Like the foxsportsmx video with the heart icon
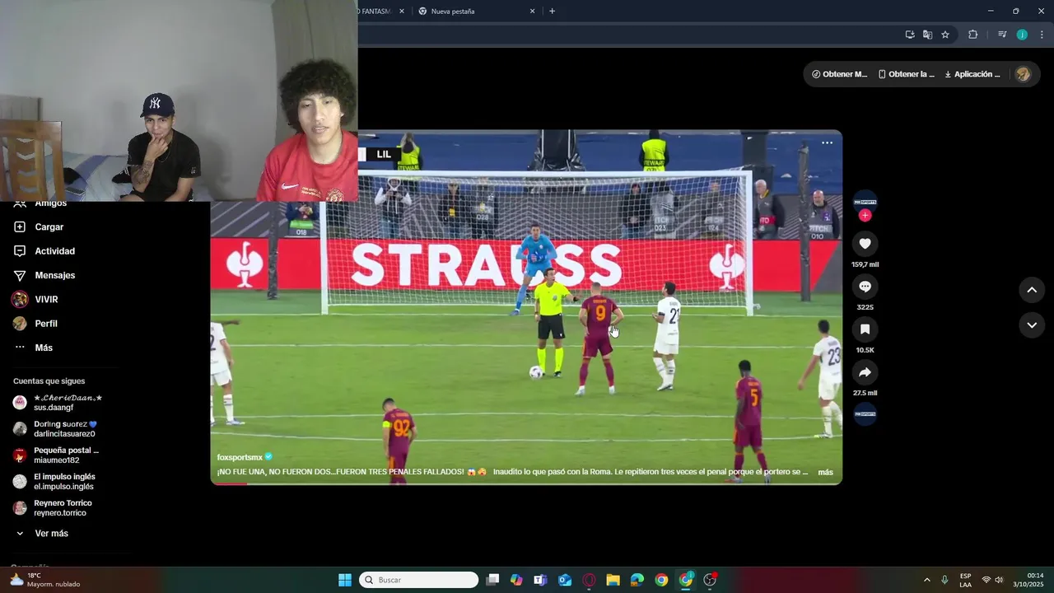Screen dimensions: 1054x593 click(865, 244)
